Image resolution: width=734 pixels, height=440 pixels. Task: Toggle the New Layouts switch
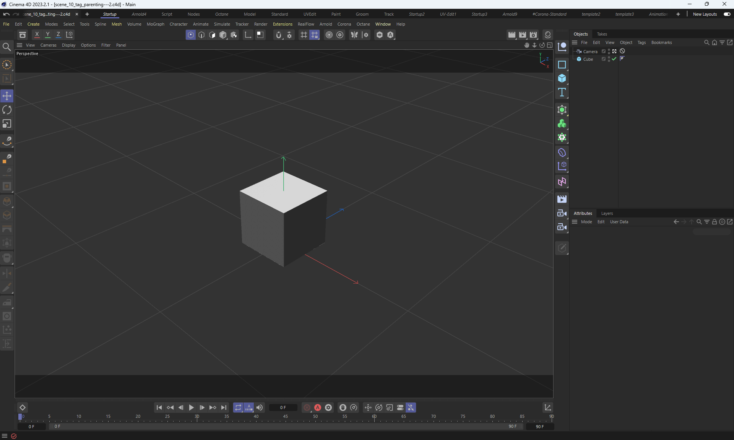(x=727, y=14)
